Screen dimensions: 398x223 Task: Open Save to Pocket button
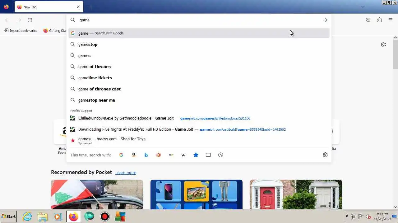(x=368, y=20)
